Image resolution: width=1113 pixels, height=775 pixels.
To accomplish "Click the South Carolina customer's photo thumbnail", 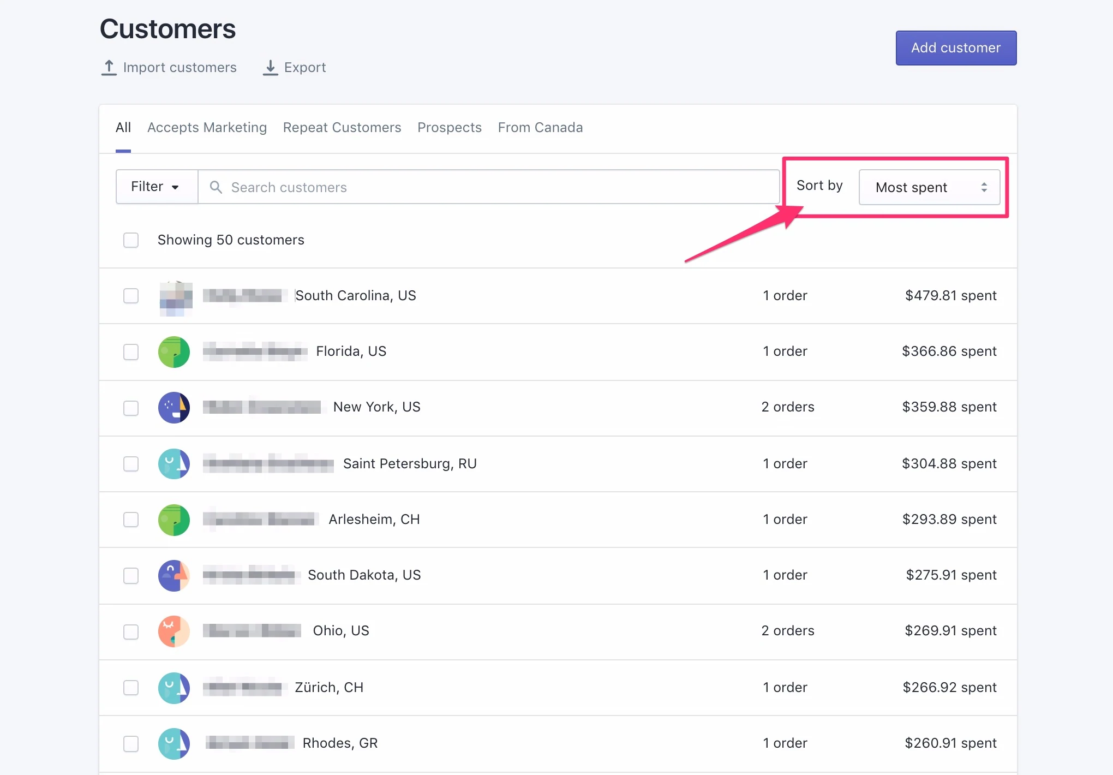I will click(176, 297).
